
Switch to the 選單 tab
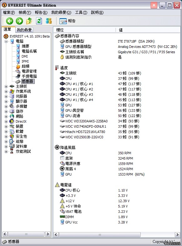(8, 29)
